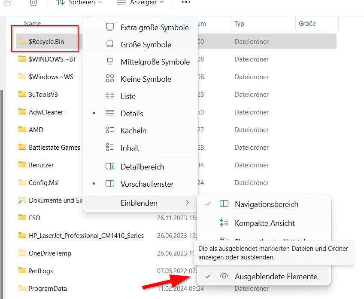Open the Sortieren dropdown
364x299 pixels.
point(79,3)
